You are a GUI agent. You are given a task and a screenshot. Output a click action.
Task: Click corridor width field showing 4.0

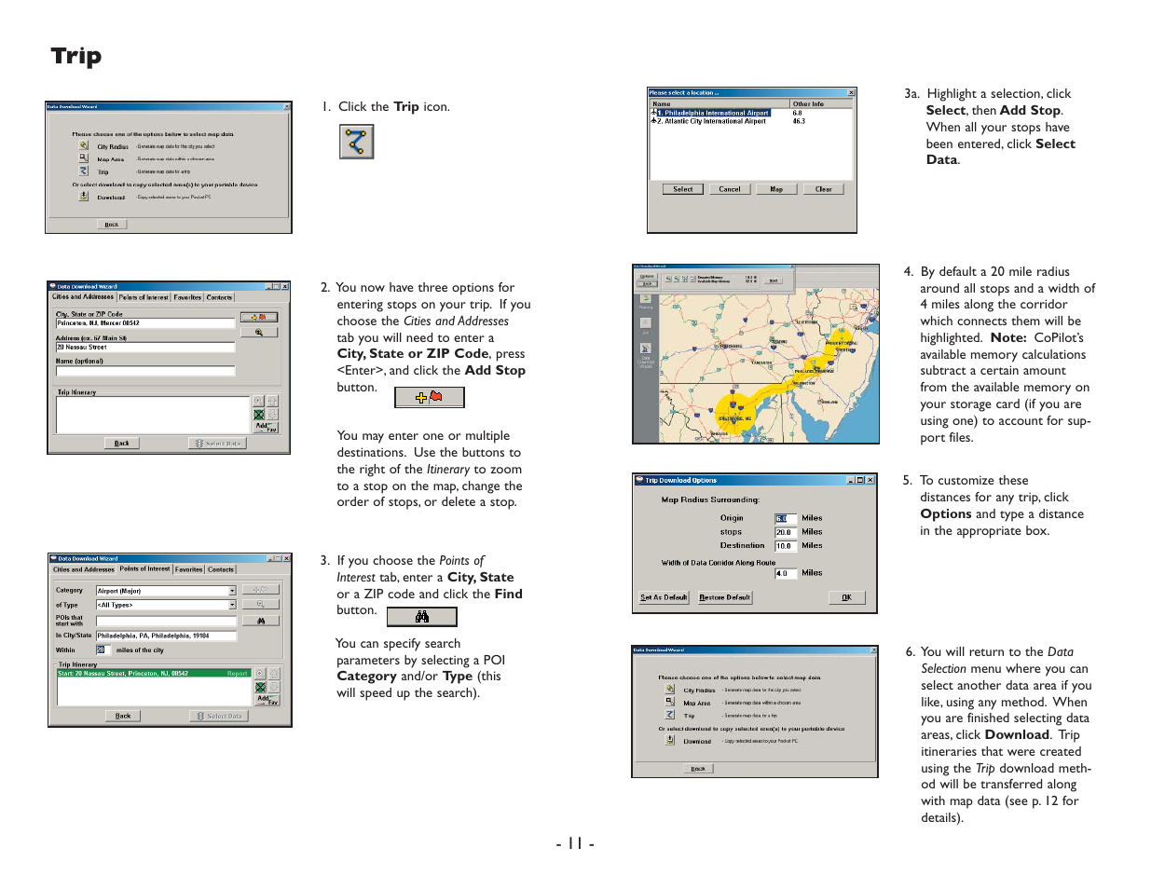786,574
